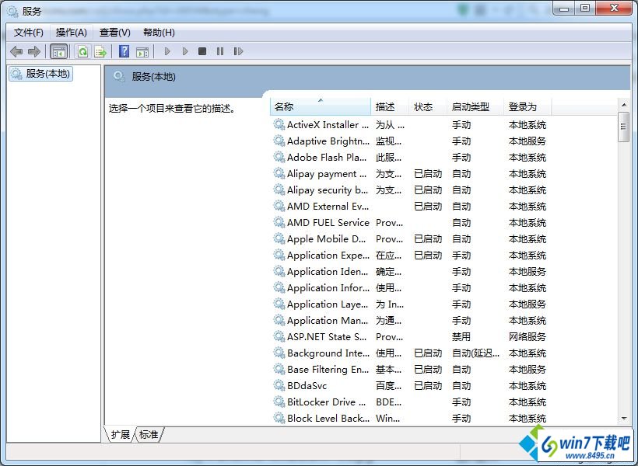Image resolution: width=638 pixels, height=466 pixels.
Task: Toggle the show/hide console tree button
Action: click(58, 51)
